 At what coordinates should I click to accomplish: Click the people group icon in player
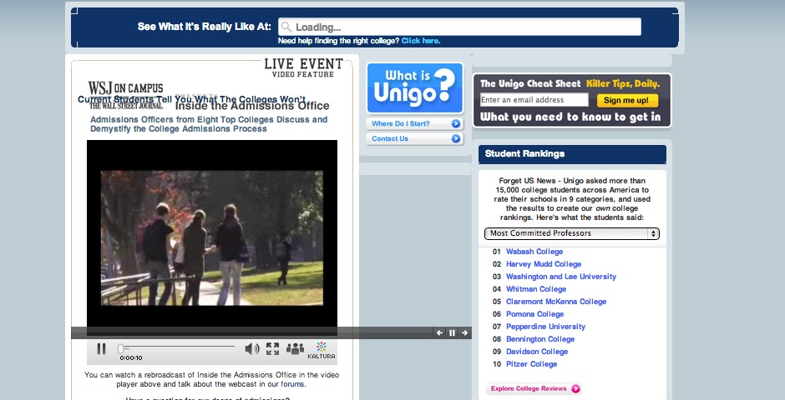[x=295, y=348]
